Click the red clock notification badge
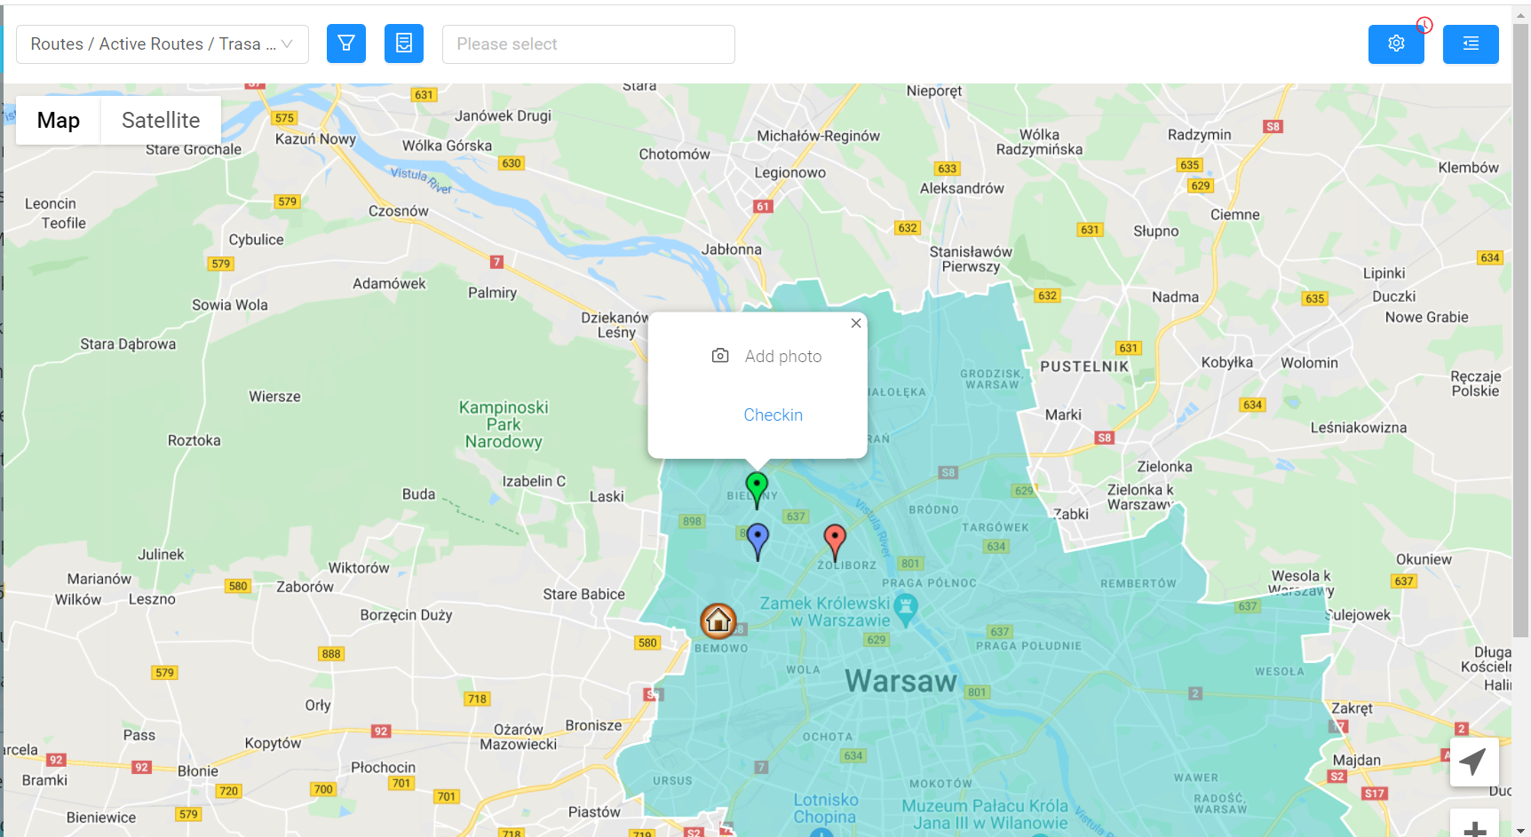The height and width of the screenshot is (837, 1531). point(1424,25)
